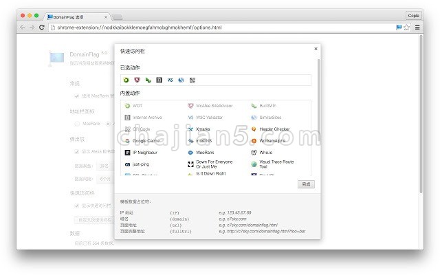
Task: Open the data interval dropdown
Action: [104, 177]
